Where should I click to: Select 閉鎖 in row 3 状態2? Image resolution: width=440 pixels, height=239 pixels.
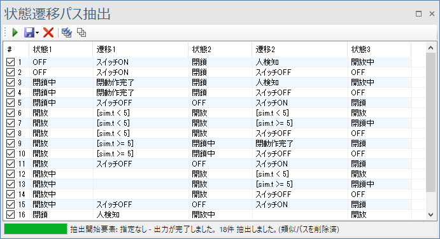click(x=199, y=83)
